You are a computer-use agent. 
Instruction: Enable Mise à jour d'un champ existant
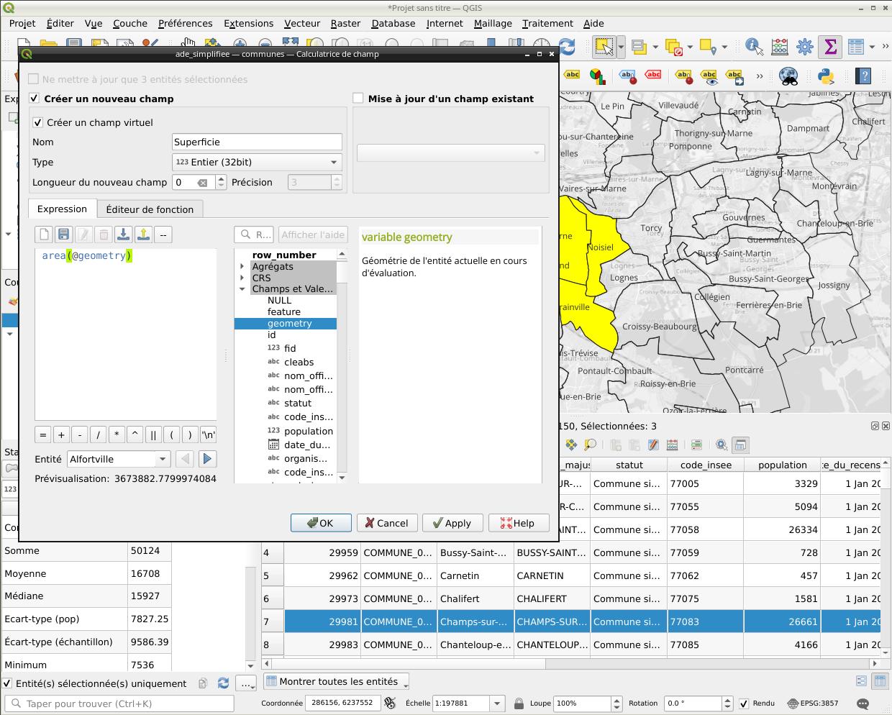pyautogui.click(x=358, y=99)
